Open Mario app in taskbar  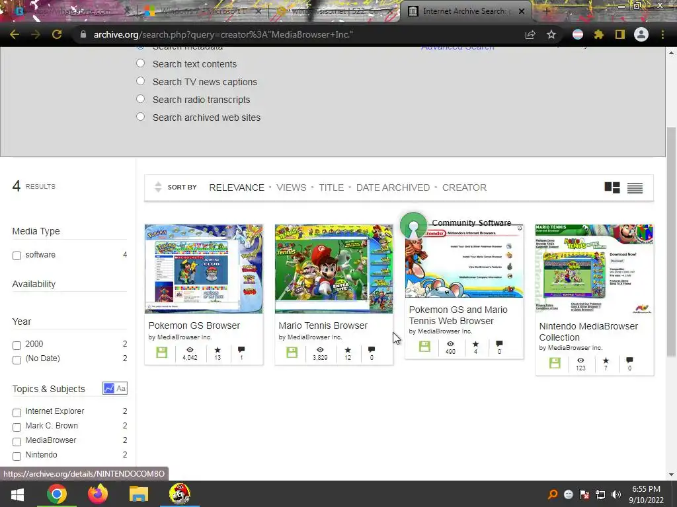(180, 494)
